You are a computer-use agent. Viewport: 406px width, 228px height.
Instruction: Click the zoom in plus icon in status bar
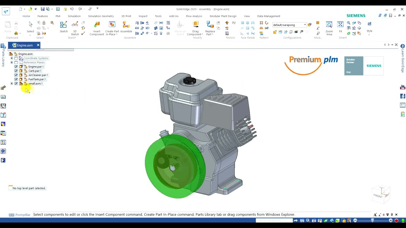coord(391,220)
